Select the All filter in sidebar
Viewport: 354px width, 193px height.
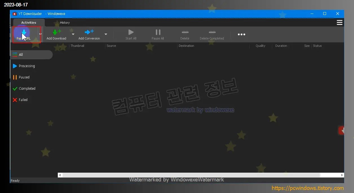(x=31, y=55)
